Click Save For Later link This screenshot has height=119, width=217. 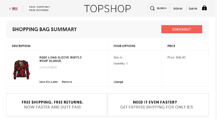[48, 82]
